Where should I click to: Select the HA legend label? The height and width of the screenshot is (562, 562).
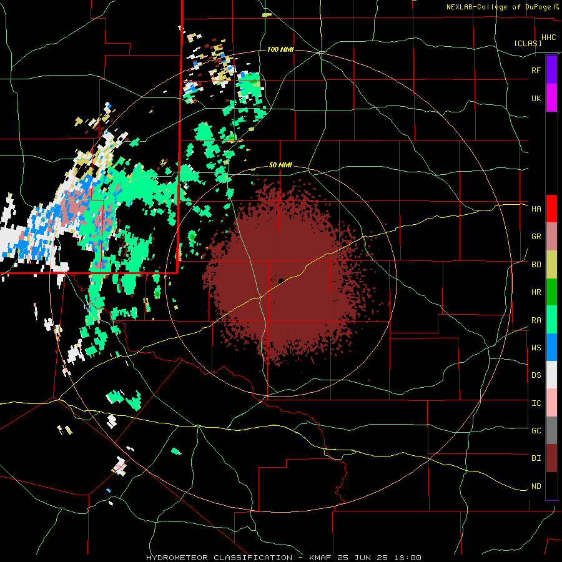point(536,209)
